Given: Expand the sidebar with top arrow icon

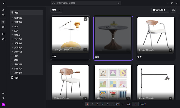Looking at the screenshot, I should point(3,3).
